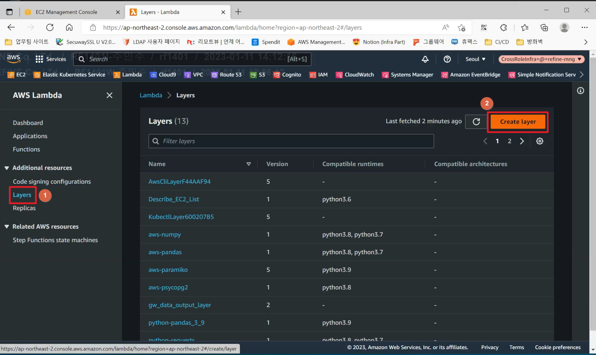The image size is (596, 355).
Task: Show more browser bookmarks chevron
Action: (x=586, y=42)
